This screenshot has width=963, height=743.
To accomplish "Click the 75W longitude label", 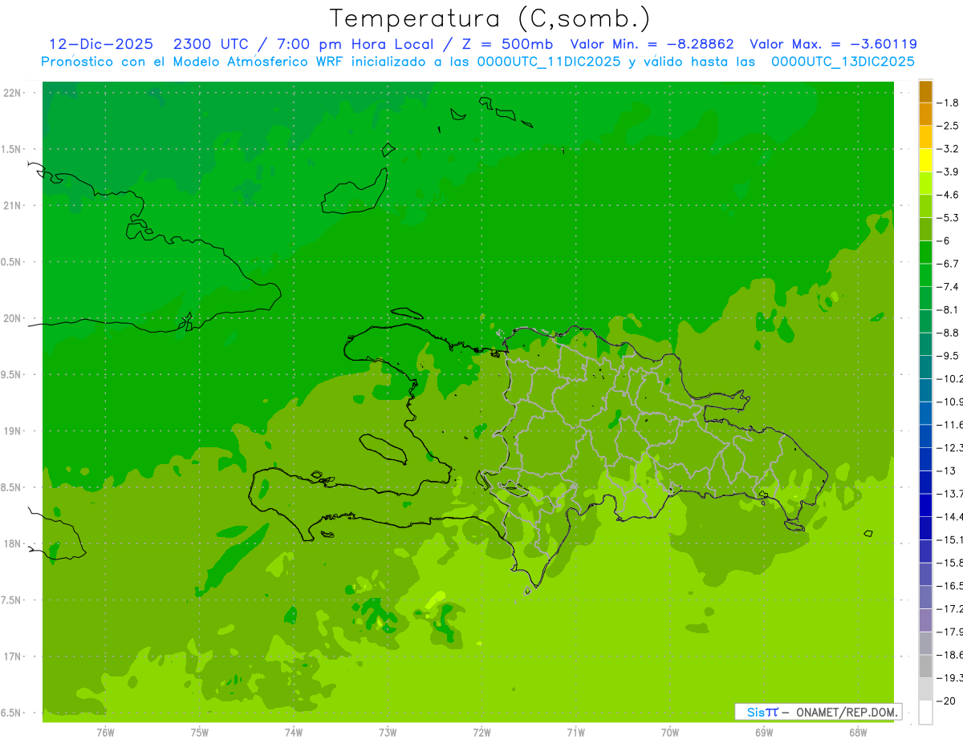I will (200, 732).
